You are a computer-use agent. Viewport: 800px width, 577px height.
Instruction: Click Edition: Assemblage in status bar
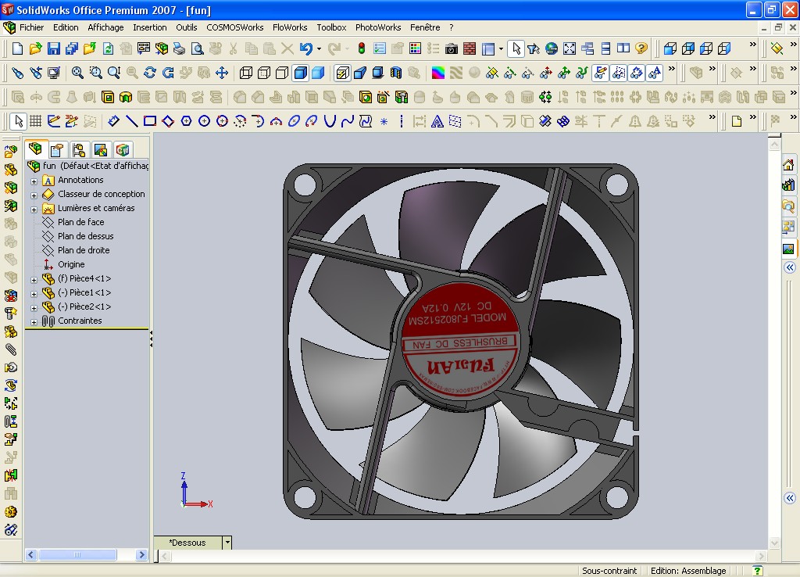(687, 571)
